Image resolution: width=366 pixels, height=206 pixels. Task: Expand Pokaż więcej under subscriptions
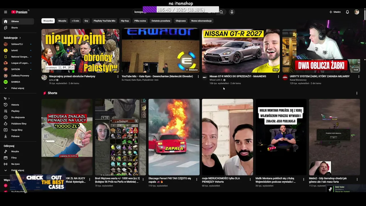[18, 88]
